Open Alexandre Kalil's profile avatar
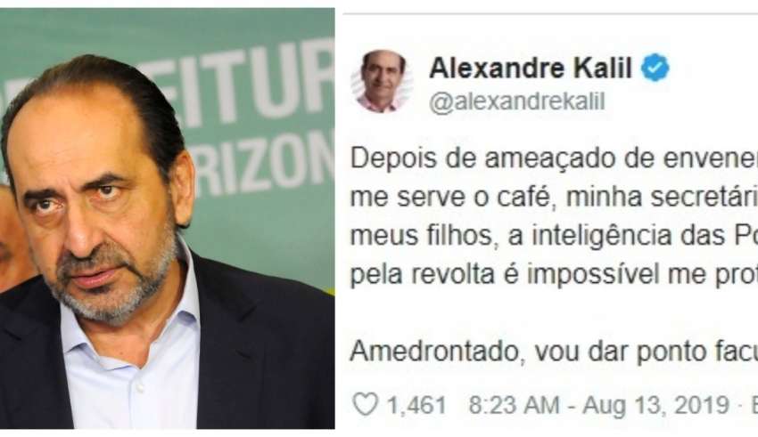Screen dimensions: 758x437 382,81
